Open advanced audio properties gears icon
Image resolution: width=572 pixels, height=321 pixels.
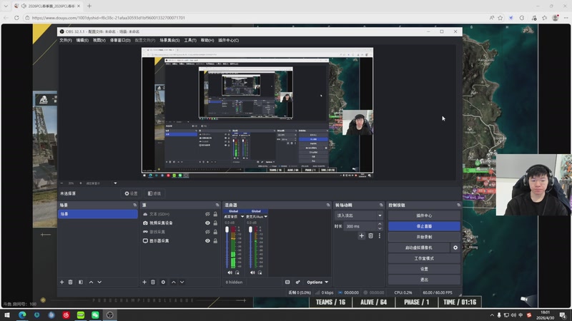297,282
